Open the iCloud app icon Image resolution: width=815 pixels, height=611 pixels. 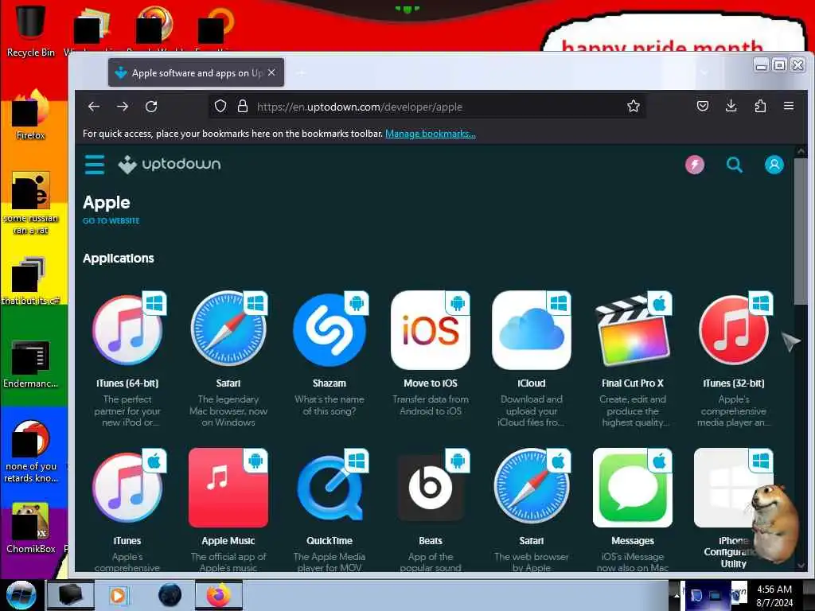[x=531, y=330]
